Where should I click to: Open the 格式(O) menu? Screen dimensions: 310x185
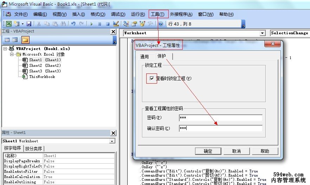[98, 14]
